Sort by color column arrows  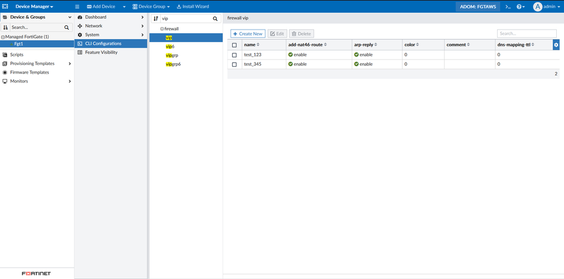coord(418,45)
